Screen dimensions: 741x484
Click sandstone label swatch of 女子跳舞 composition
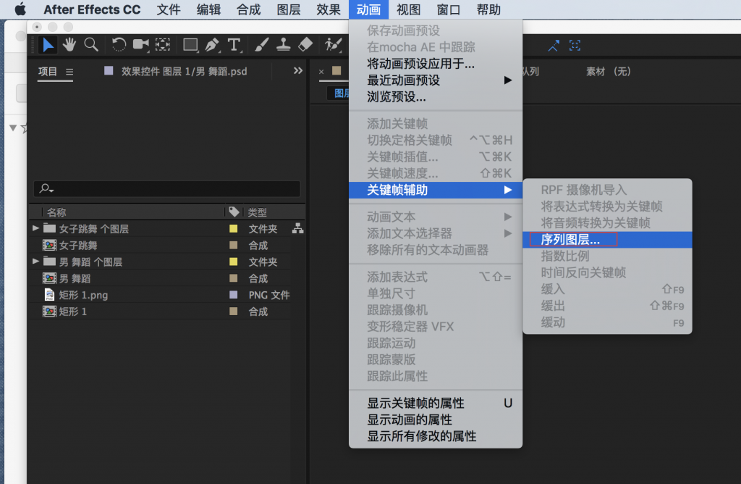233,245
